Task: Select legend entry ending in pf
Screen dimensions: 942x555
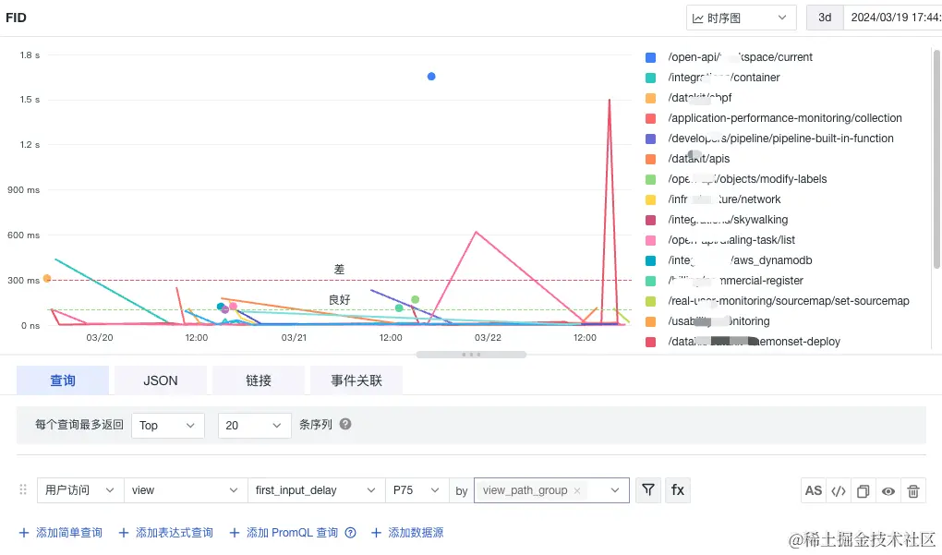Action: pos(699,97)
